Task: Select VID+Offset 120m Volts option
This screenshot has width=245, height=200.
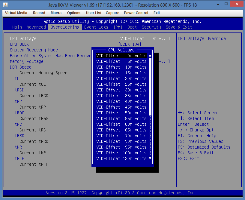Action: click(x=121, y=158)
